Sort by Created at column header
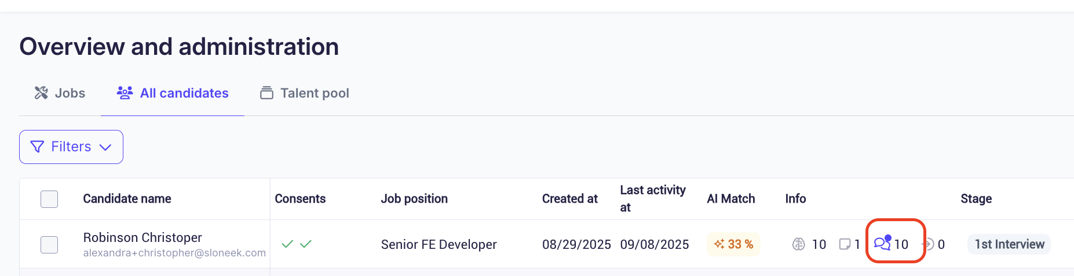Image resolution: width=1074 pixels, height=276 pixels. (569, 199)
